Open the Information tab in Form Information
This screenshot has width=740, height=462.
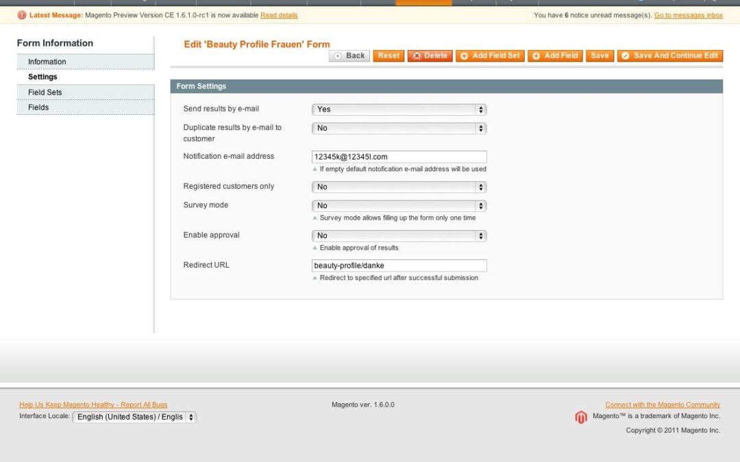point(86,62)
